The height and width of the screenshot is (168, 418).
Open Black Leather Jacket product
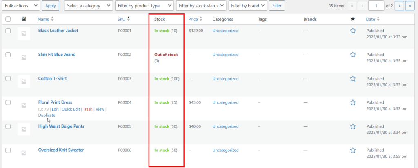coord(58,31)
